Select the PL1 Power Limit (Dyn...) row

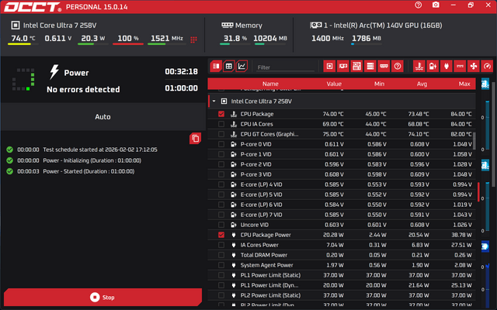click(x=342, y=285)
